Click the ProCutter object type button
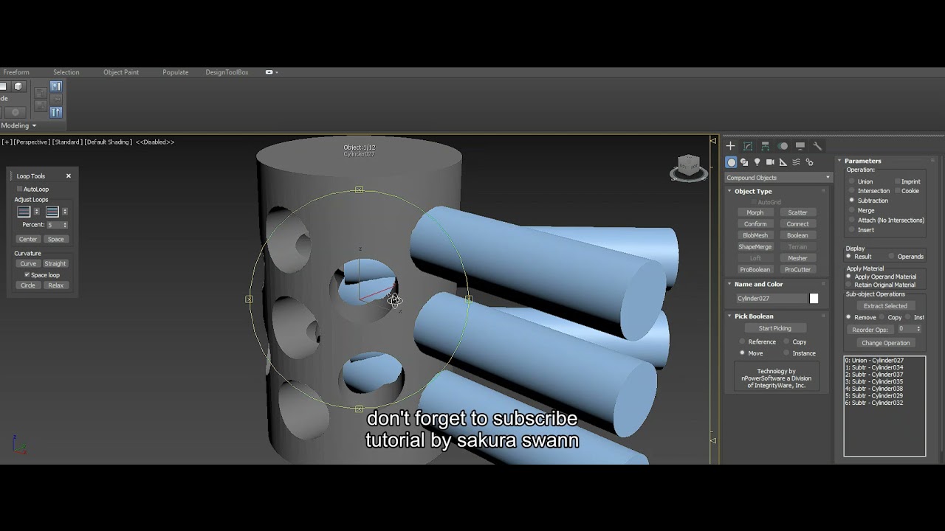Screen dimensions: 945x531 (x=797, y=270)
